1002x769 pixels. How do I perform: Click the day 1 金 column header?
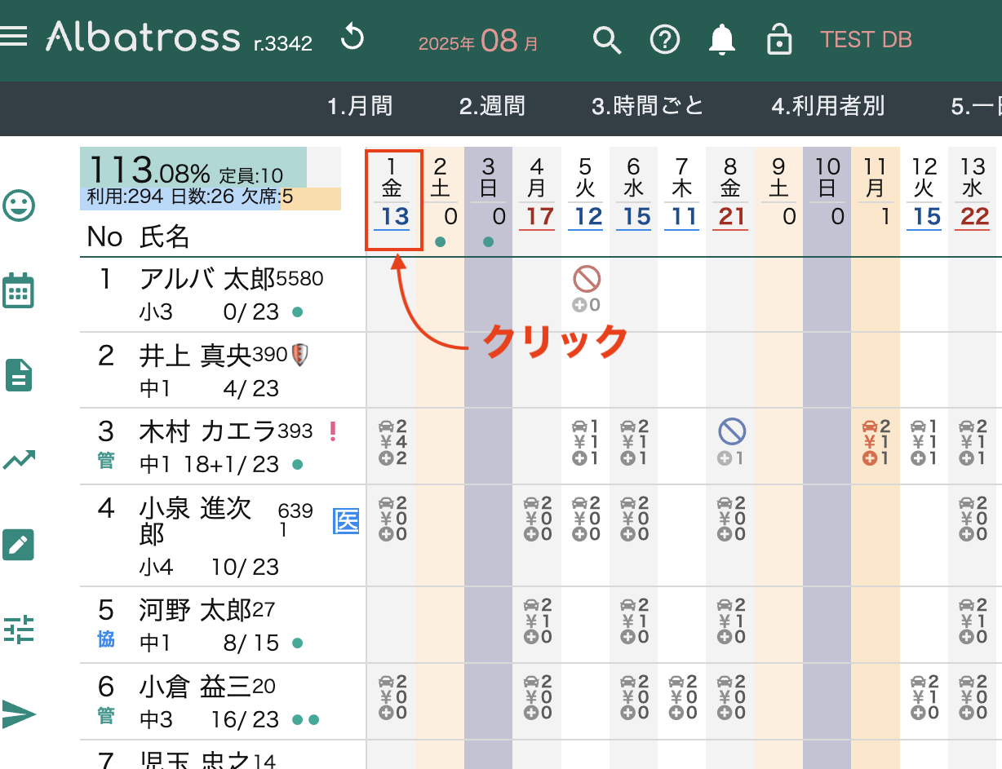pyautogui.click(x=393, y=199)
